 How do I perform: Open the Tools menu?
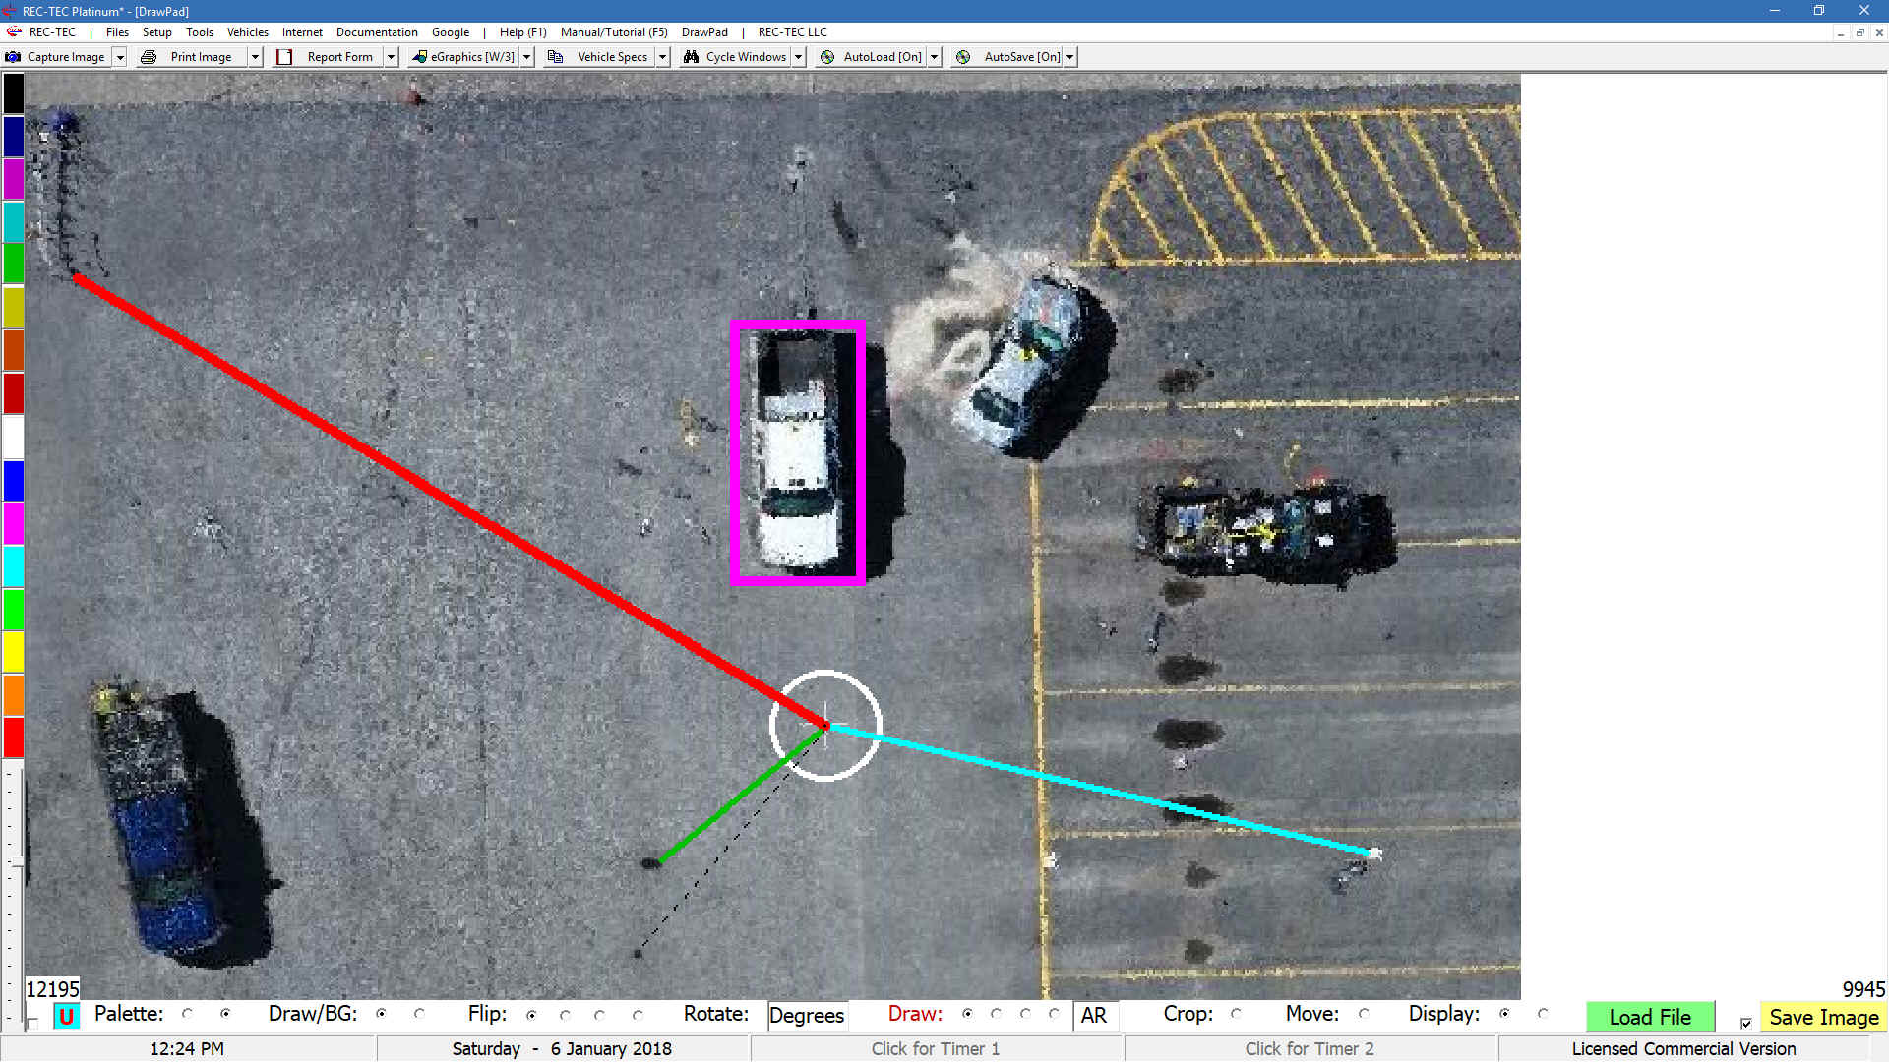click(x=200, y=32)
